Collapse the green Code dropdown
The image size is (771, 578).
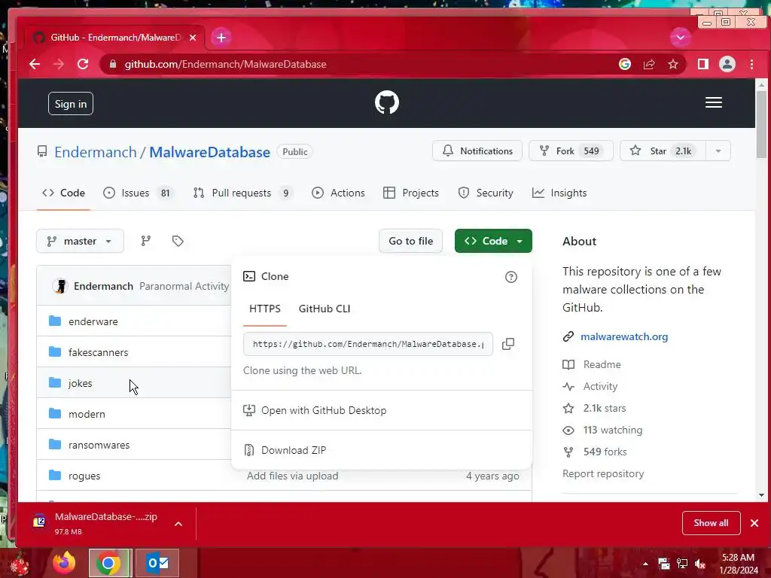(493, 241)
